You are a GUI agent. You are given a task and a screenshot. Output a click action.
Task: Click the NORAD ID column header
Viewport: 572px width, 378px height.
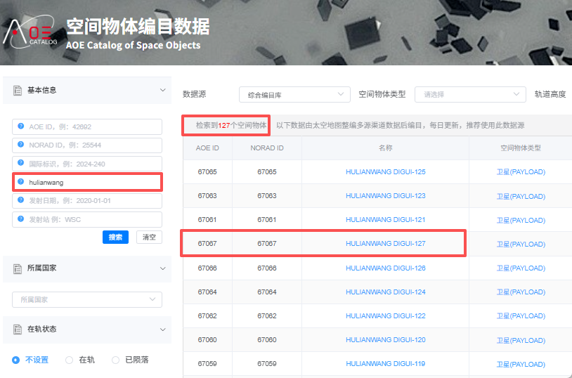(266, 148)
